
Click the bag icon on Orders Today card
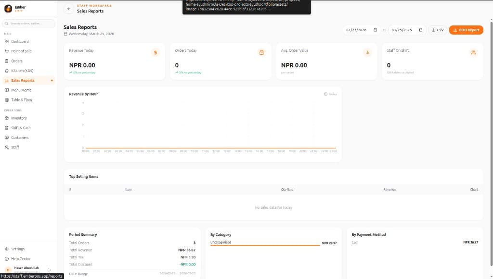pyautogui.click(x=261, y=52)
